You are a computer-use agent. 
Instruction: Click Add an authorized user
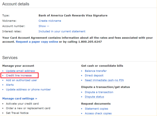pyautogui.click(x=21, y=80)
